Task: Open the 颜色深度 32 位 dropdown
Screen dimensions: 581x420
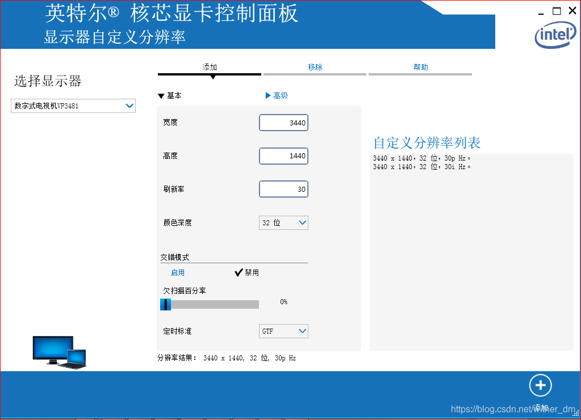Action: 283,222
